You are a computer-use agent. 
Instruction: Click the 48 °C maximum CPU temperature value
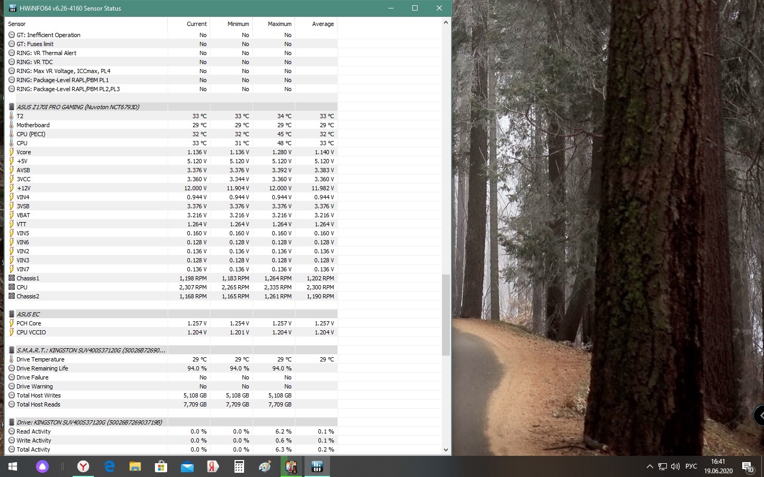click(284, 143)
